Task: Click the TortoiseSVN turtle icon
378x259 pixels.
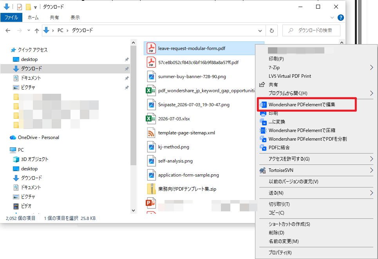Action: click(x=262, y=170)
